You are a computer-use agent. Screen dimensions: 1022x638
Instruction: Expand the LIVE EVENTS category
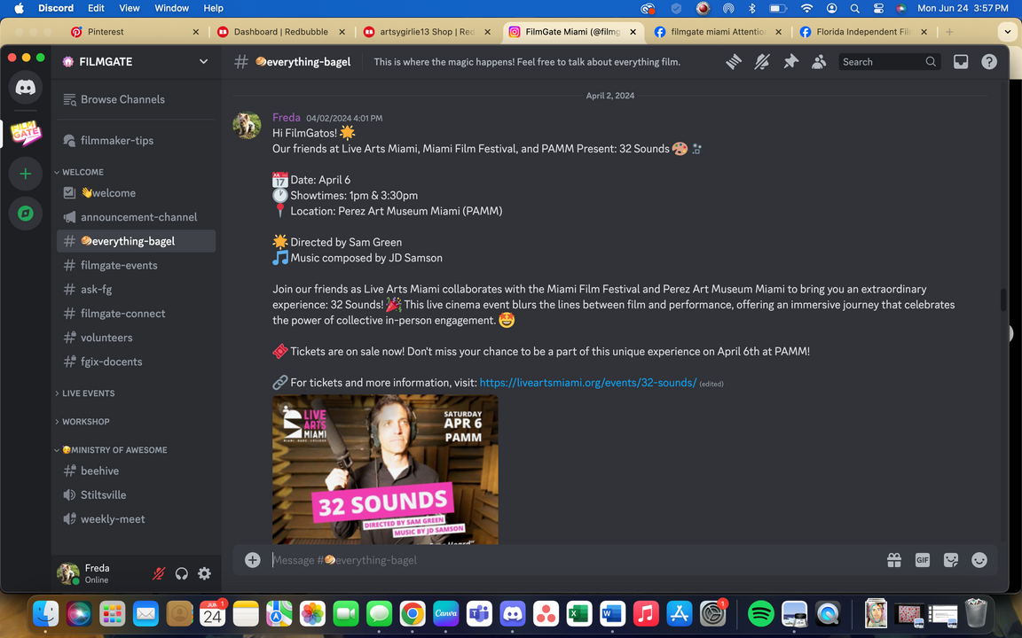click(x=88, y=393)
